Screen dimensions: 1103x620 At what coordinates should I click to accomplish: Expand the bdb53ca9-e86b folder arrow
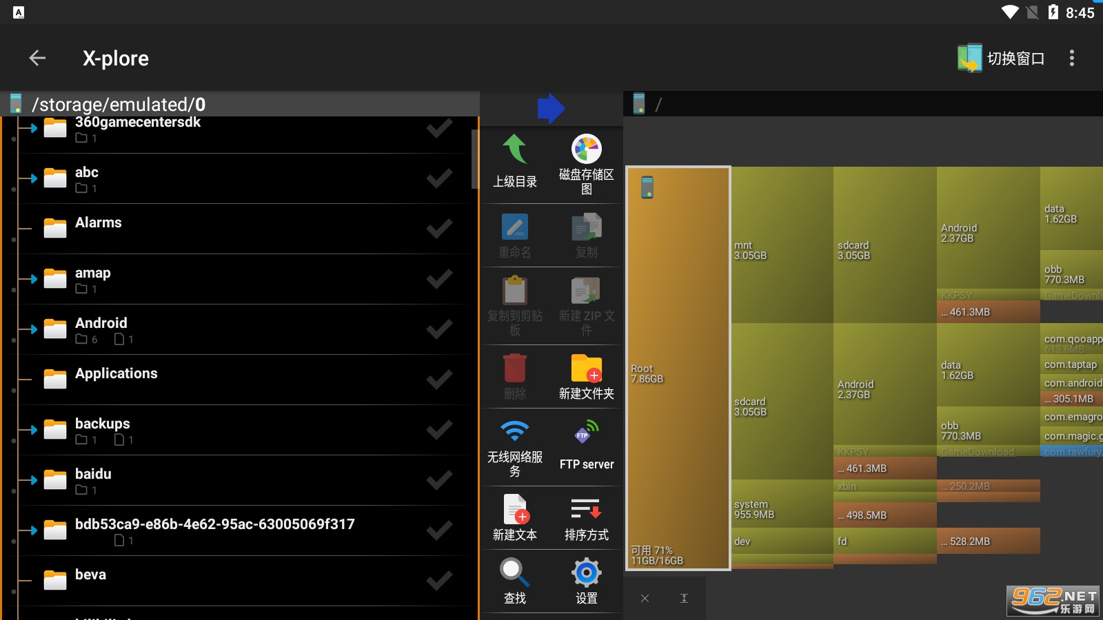33,530
